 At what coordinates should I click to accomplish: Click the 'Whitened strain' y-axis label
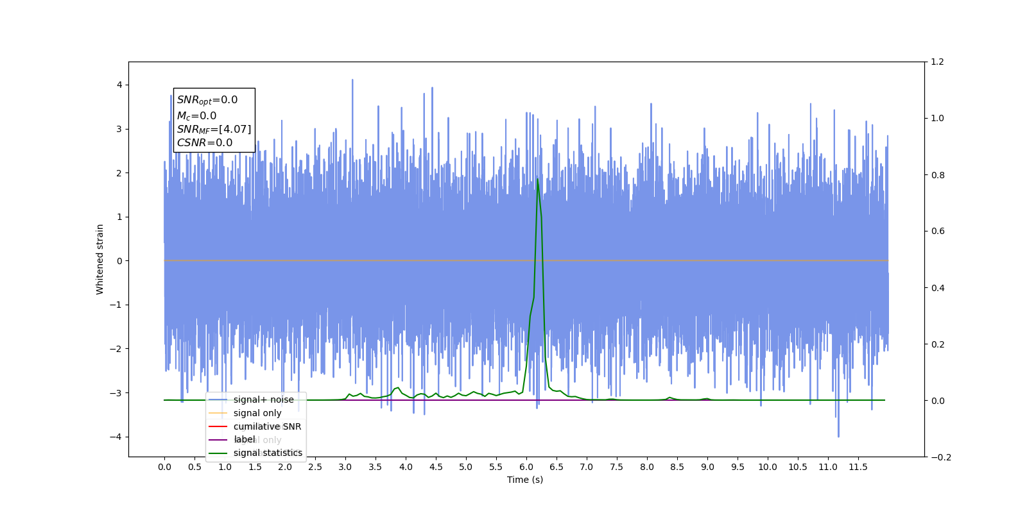(100, 259)
